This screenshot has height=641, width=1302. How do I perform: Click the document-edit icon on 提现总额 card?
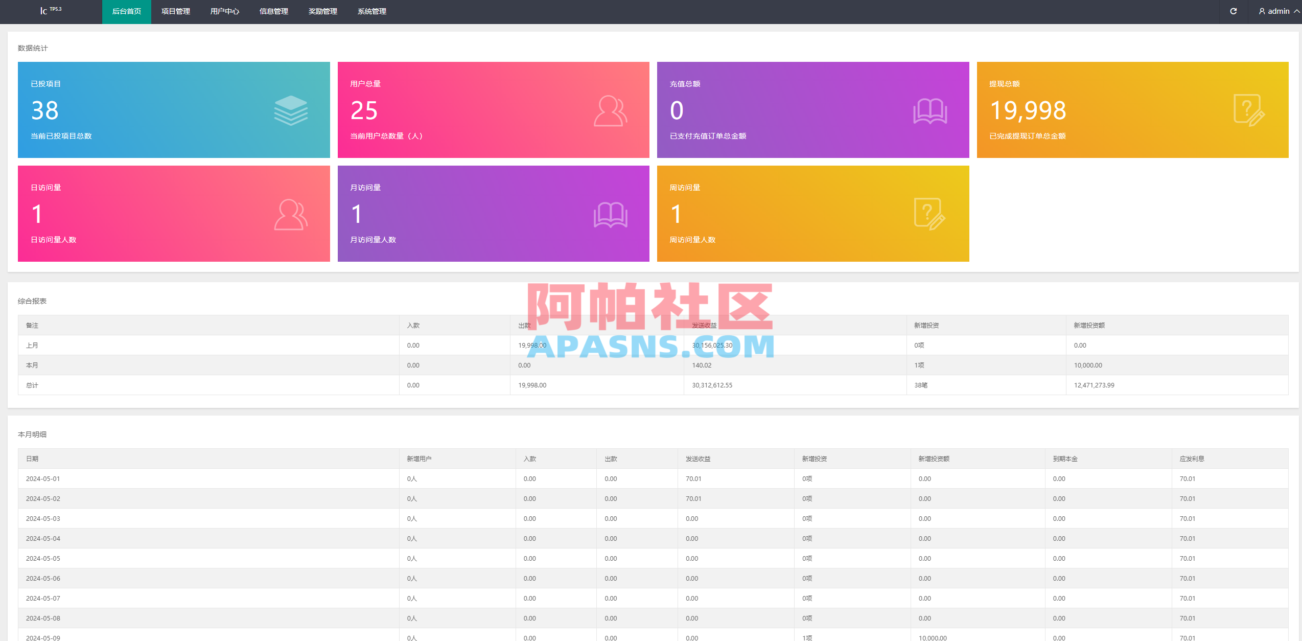coord(1249,110)
